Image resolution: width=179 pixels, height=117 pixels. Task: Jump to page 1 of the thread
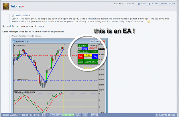(x=44, y=115)
